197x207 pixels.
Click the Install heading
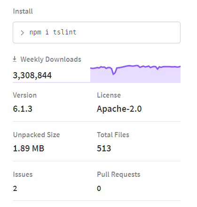(23, 11)
